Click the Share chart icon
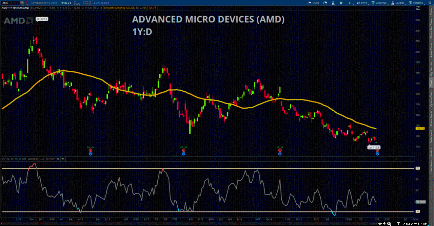 (x=313, y=3)
